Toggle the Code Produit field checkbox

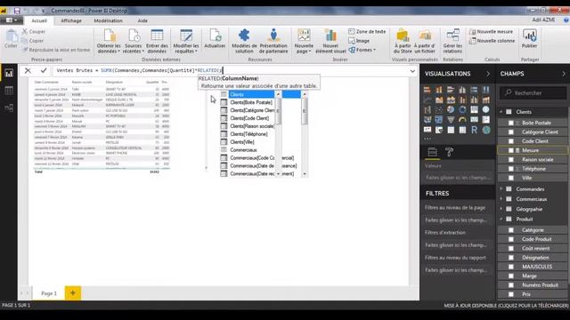coord(510,239)
